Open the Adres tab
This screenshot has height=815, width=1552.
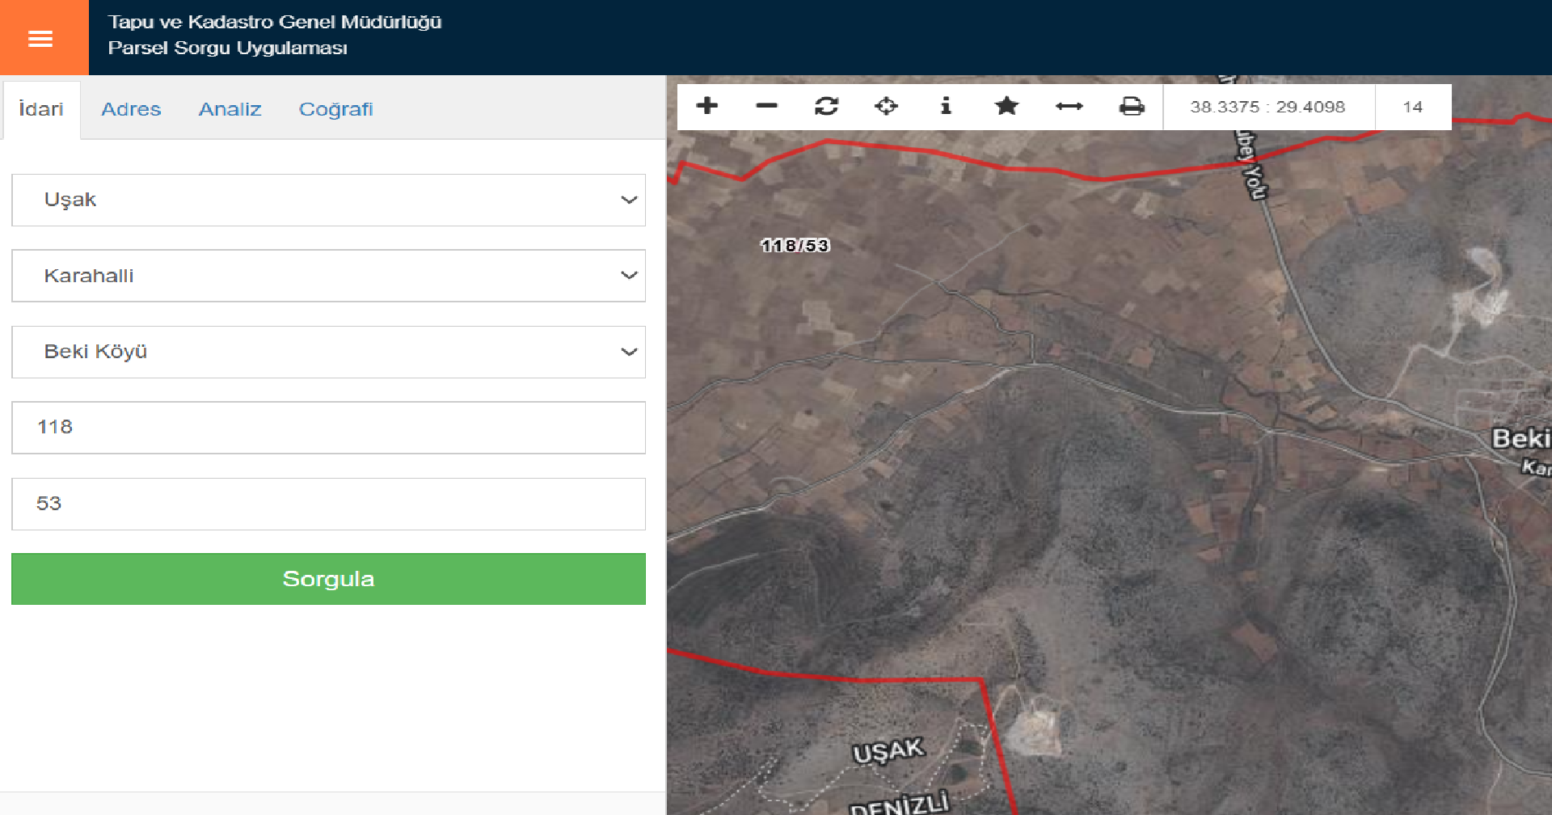coord(131,110)
